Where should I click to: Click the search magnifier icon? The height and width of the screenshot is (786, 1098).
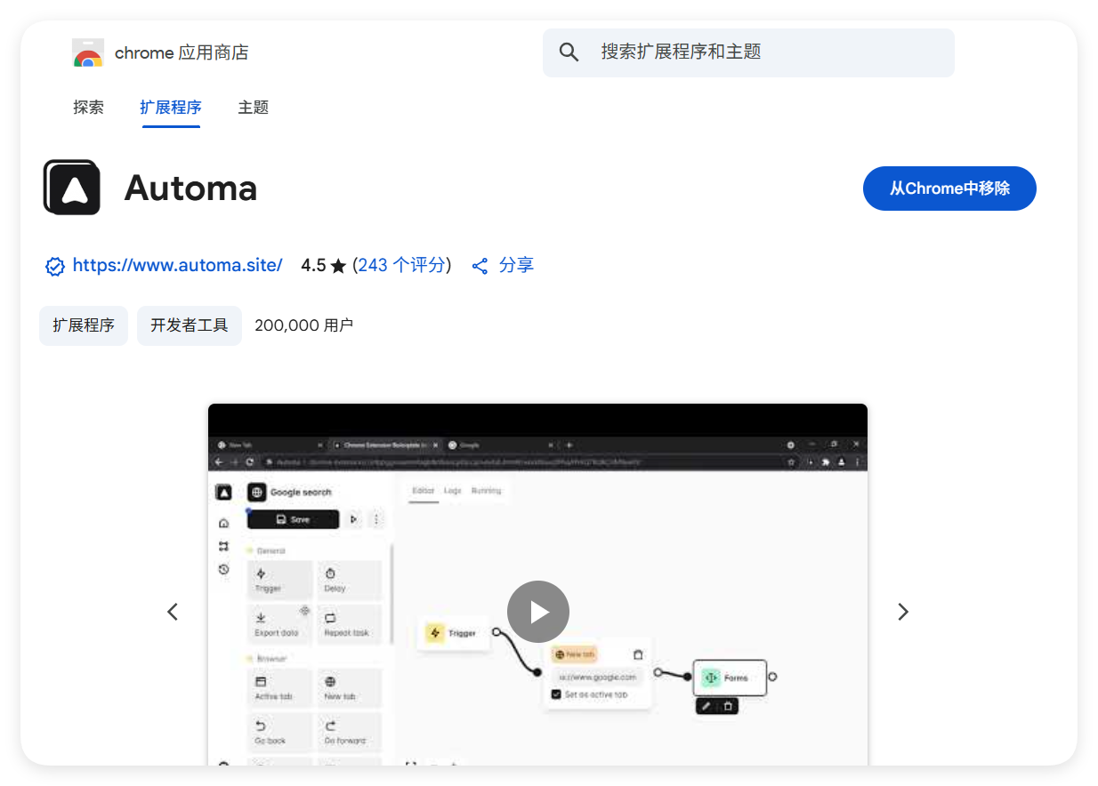(569, 52)
